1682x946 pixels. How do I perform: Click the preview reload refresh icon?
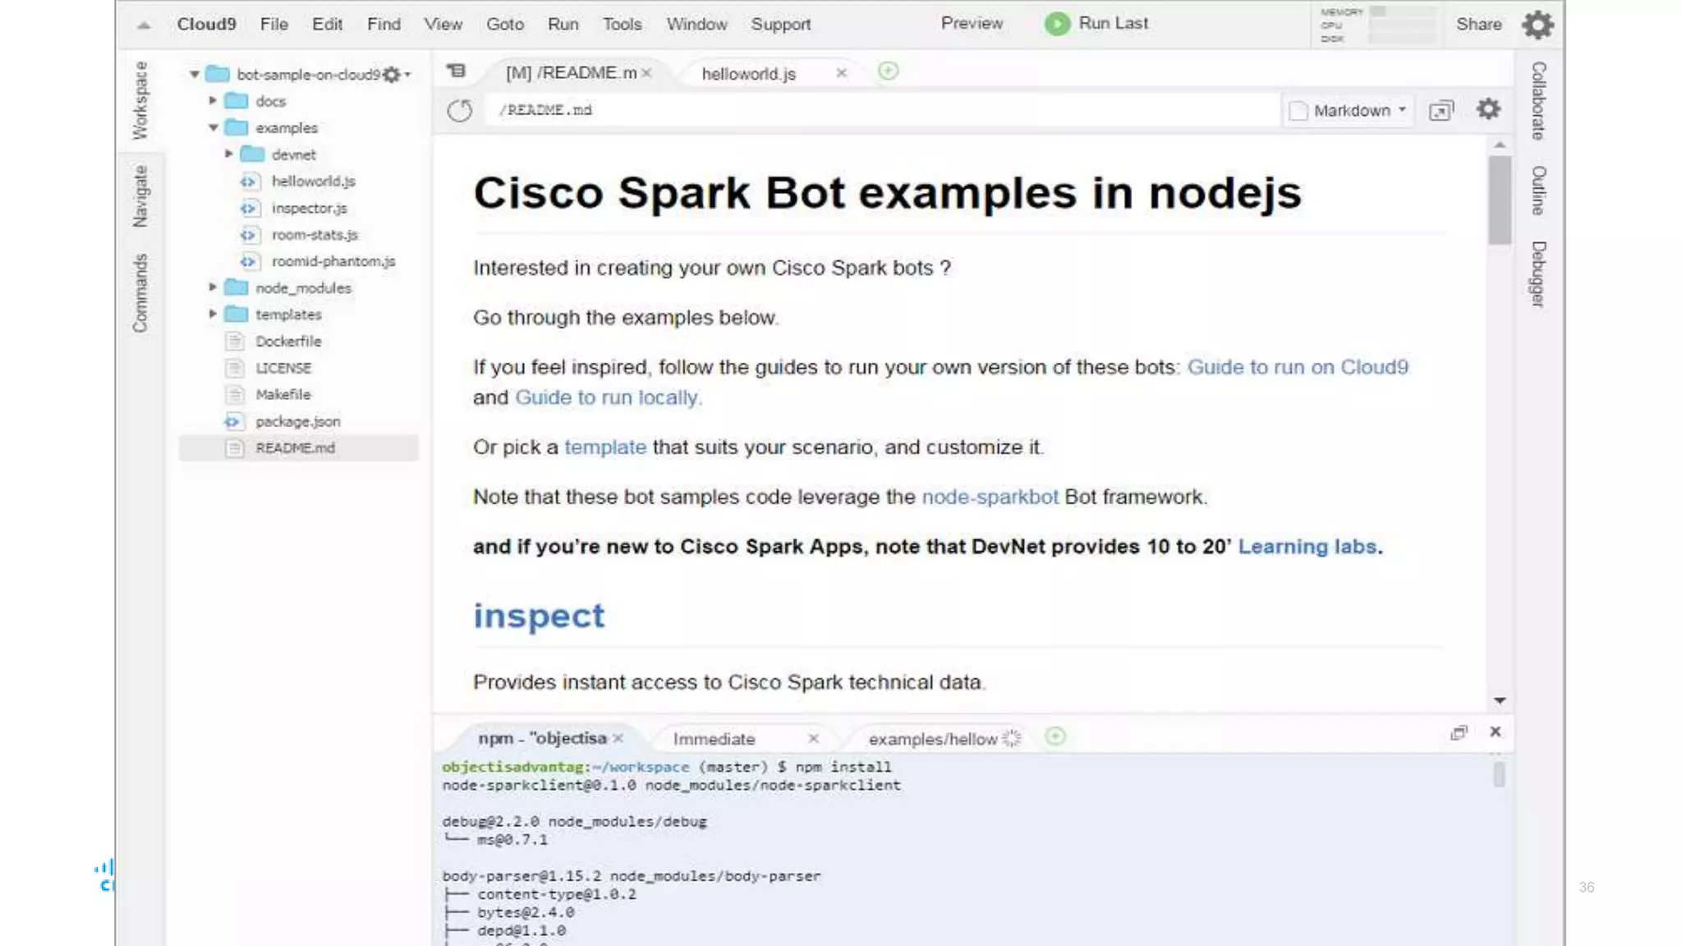click(460, 110)
